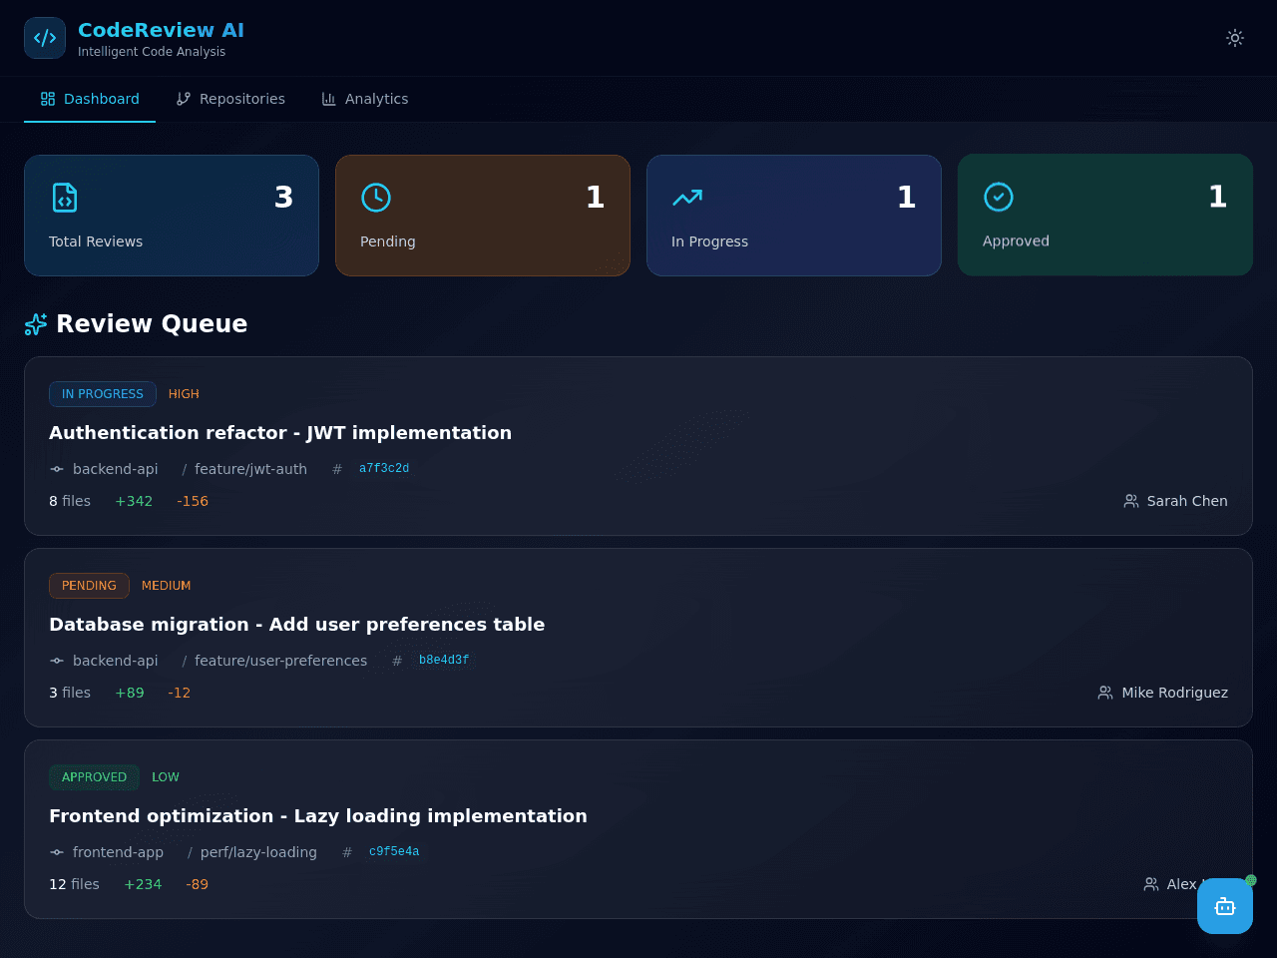1277x958 pixels.
Task: Open Database migration - Add user preferences table
Action: point(297,624)
